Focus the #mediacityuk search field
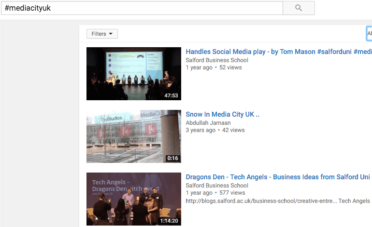Screen dimensions: 372x227 (x=142, y=8)
